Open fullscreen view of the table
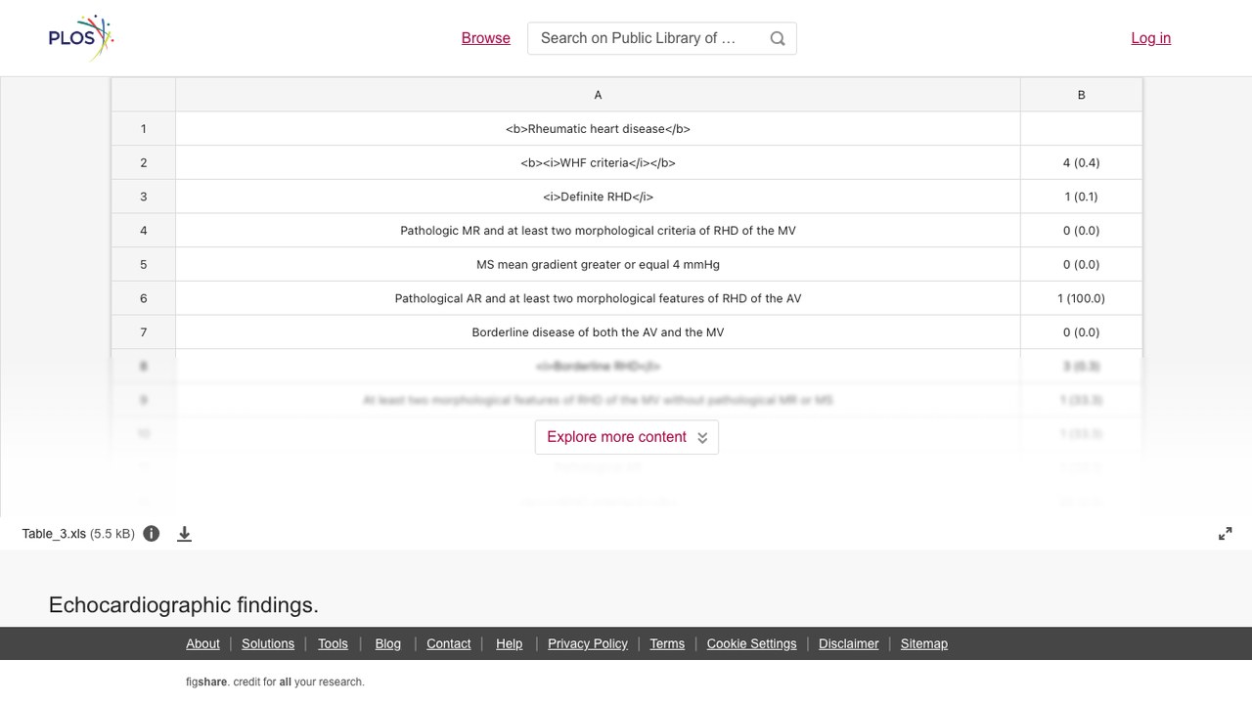This screenshot has width=1252, height=704. [x=1226, y=534]
